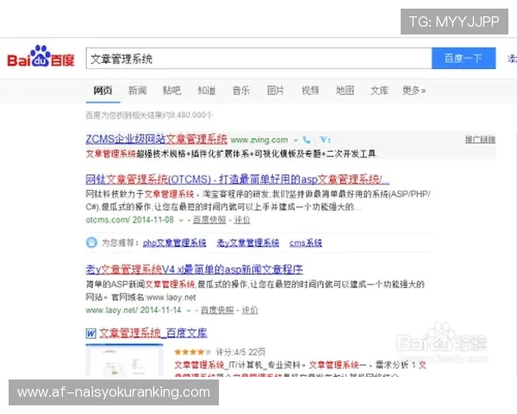Viewport: 517px width, 414px height.
Task: Open the 老y文章管理系统V4.x result link
Action: coord(194,270)
